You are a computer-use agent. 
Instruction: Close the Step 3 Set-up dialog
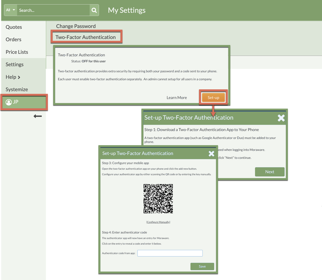coord(211,154)
